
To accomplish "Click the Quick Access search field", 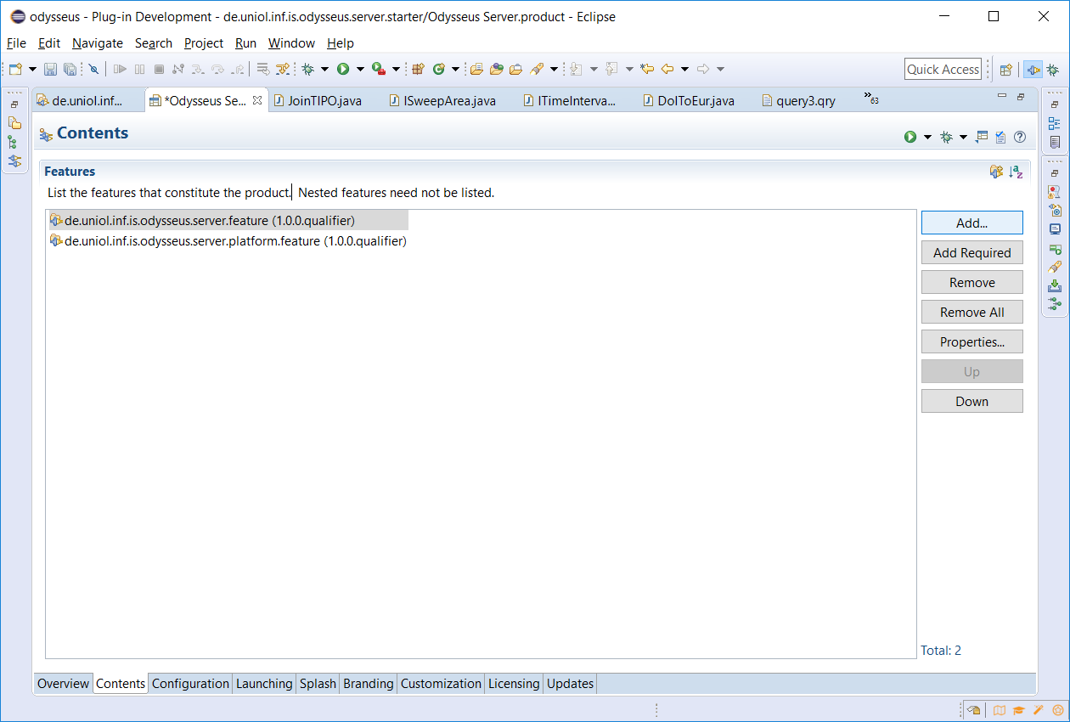I will click(943, 70).
